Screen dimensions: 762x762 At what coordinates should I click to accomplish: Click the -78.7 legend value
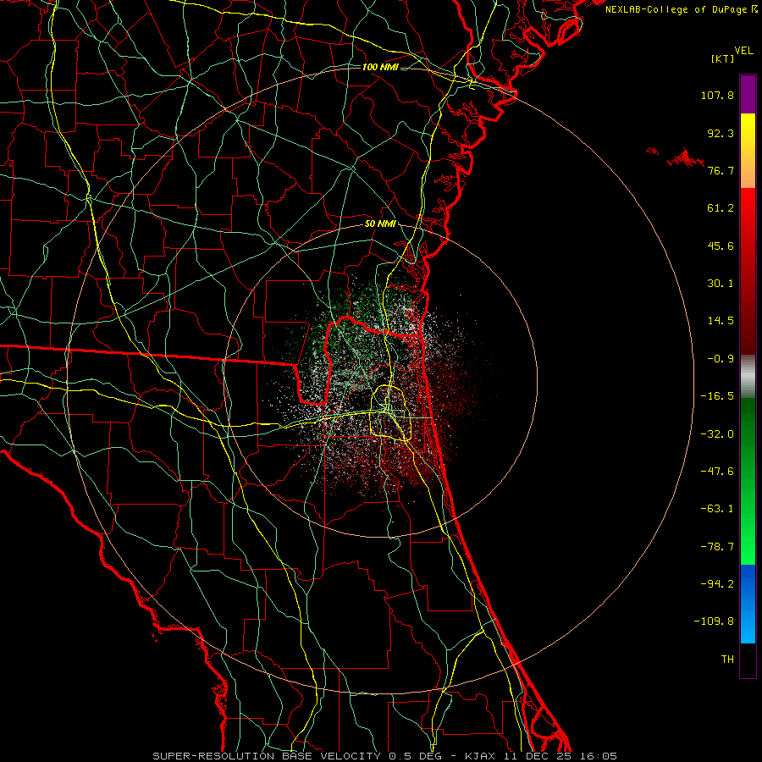click(x=717, y=547)
